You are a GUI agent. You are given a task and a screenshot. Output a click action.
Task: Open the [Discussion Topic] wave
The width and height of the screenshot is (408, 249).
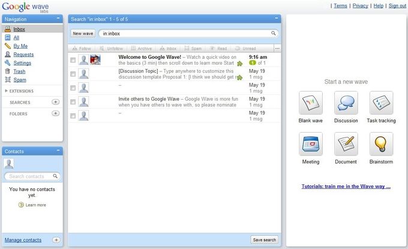138,71
